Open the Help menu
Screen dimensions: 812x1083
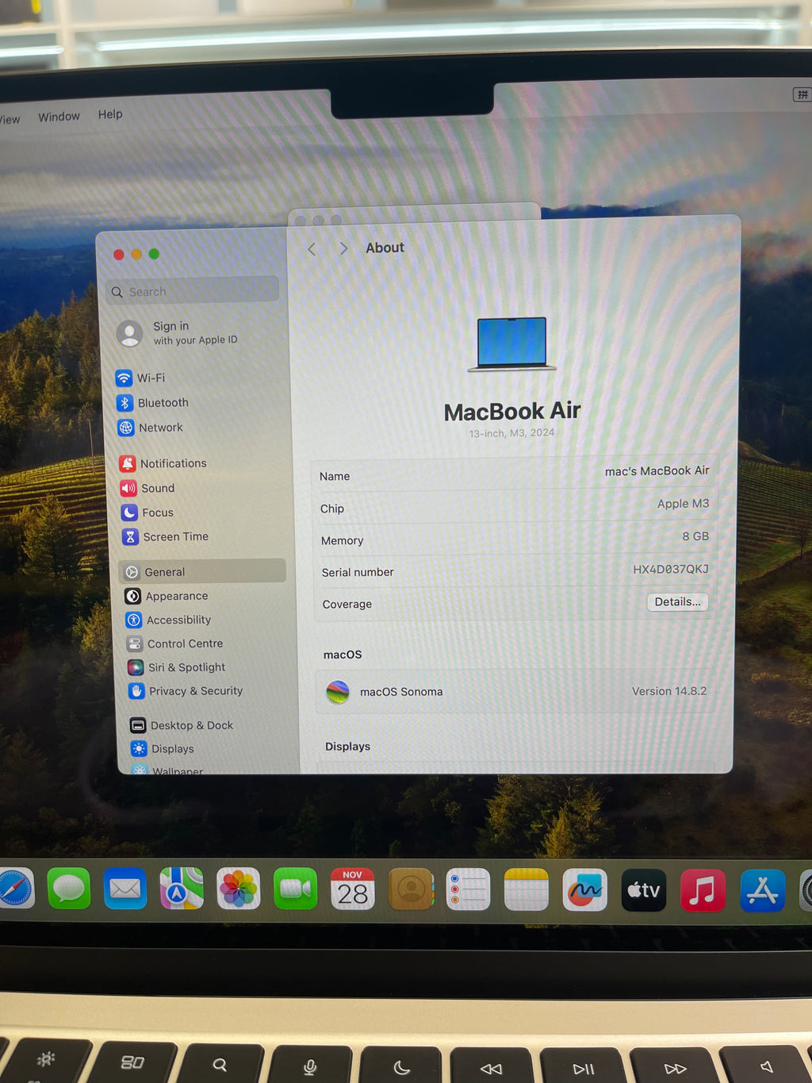coord(110,114)
